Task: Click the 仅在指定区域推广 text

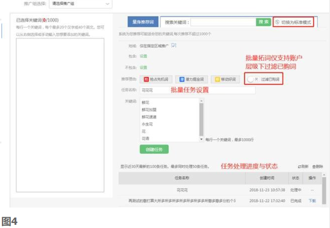Action: point(154,46)
